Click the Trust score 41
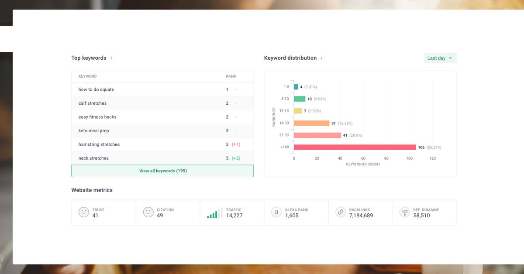Viewport: 524px width, 274px height. point(95,216)
